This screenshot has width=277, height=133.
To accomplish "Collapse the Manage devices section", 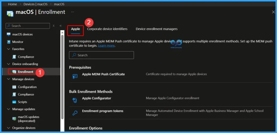I will (9, 79).
